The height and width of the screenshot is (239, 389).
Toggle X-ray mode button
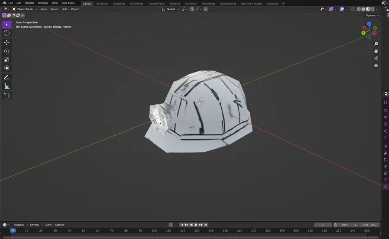coord(353,9)
